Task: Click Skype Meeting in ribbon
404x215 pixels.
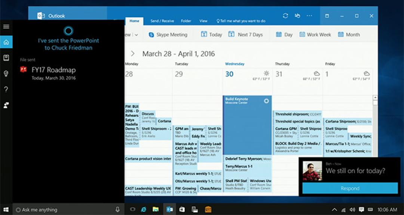Action: (x=168, y=35)
